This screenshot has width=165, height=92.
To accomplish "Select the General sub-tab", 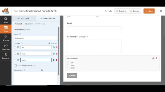I will (x=19, y=24).
